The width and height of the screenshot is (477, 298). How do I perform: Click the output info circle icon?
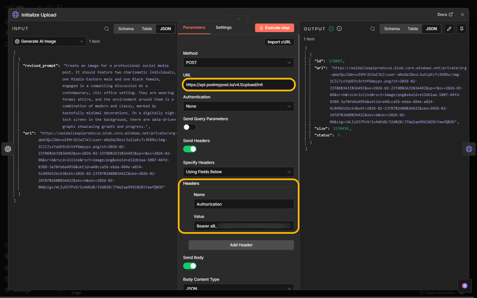point(339,29)
